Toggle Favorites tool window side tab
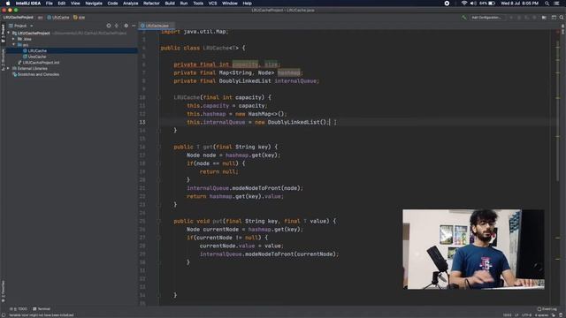Viewport: 566px width, 318px height. (3, 291)
